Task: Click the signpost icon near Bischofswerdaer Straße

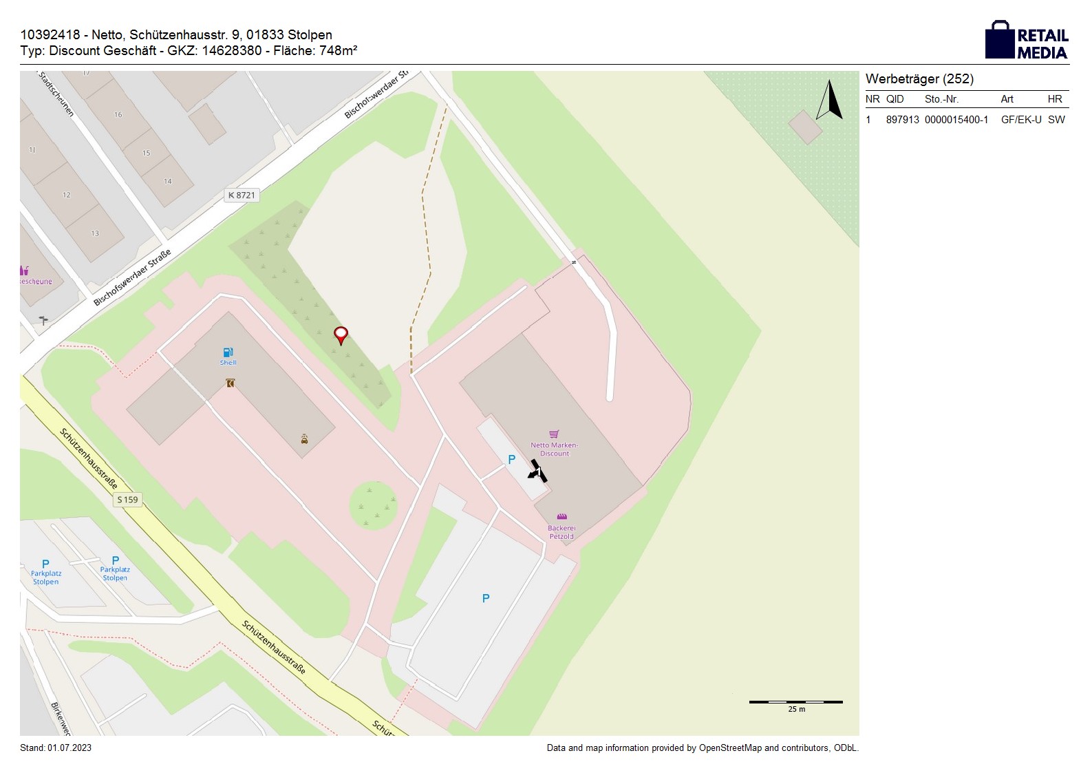Action: 43,320
